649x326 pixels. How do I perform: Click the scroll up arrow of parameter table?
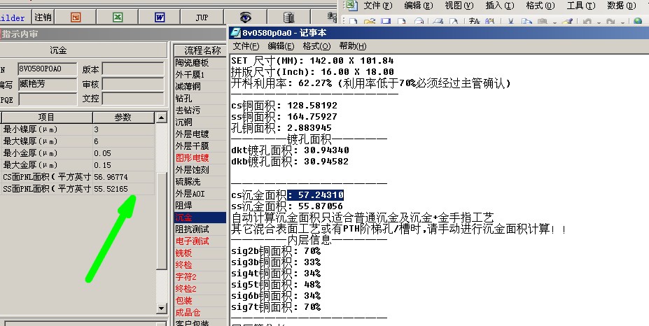[x=162, y=118]
